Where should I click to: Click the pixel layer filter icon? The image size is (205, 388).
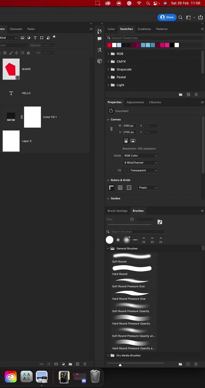tap(22, 38)
